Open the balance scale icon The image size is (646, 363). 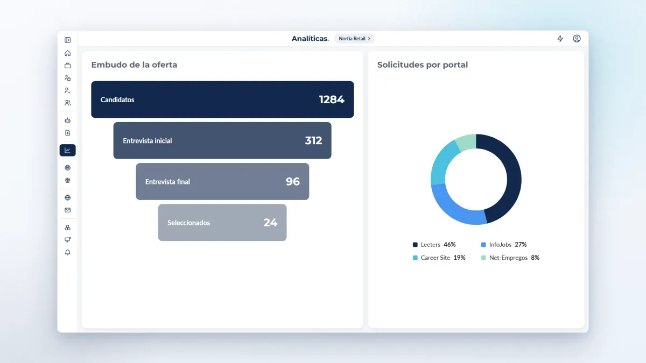pyautogui.click(x=68, y=180)
